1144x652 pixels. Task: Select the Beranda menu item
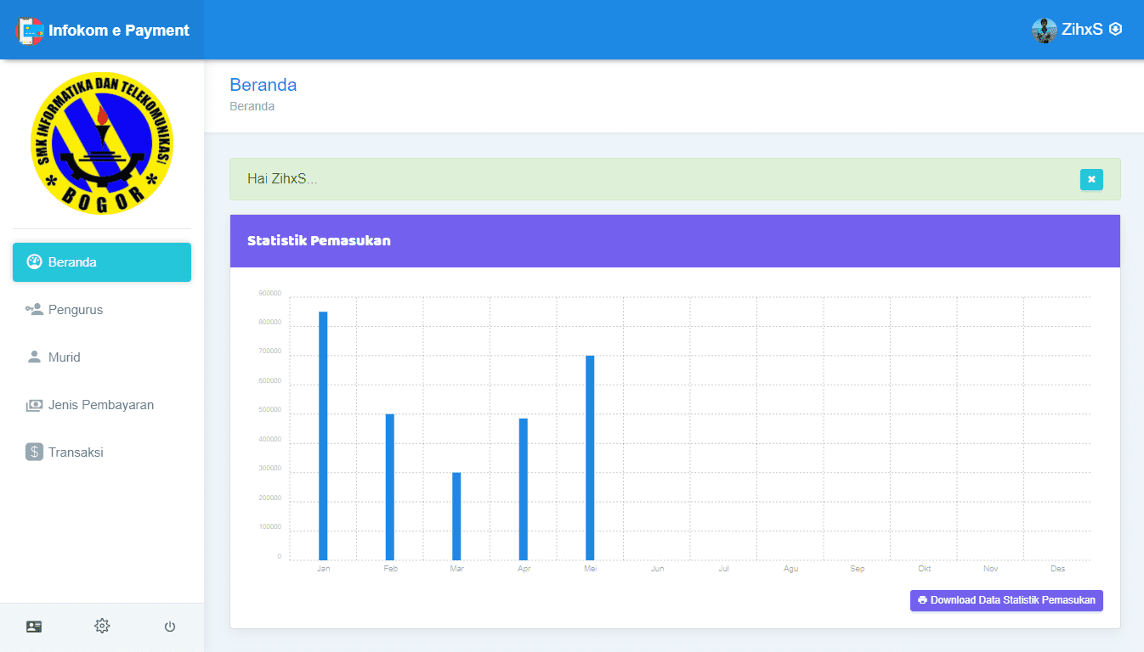(102, 262)
